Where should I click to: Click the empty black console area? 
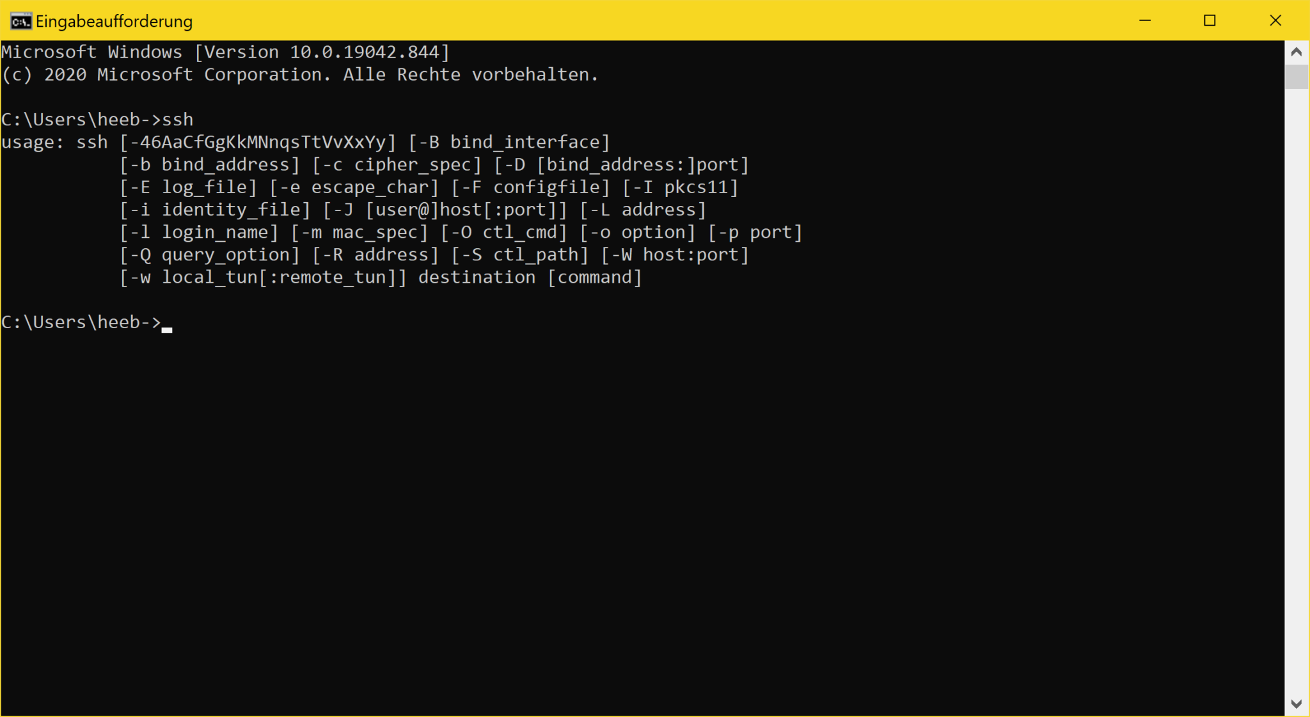[x=640, y=512]
